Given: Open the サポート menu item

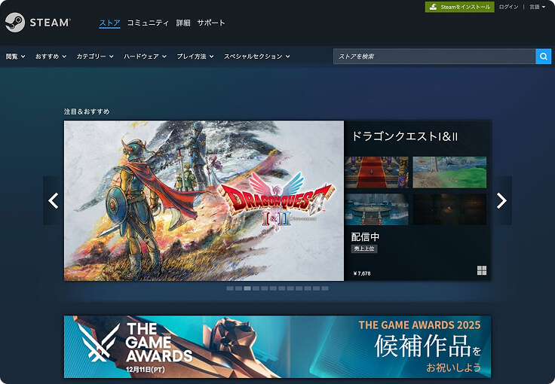Looking at the screenshot, I should 211,23.
